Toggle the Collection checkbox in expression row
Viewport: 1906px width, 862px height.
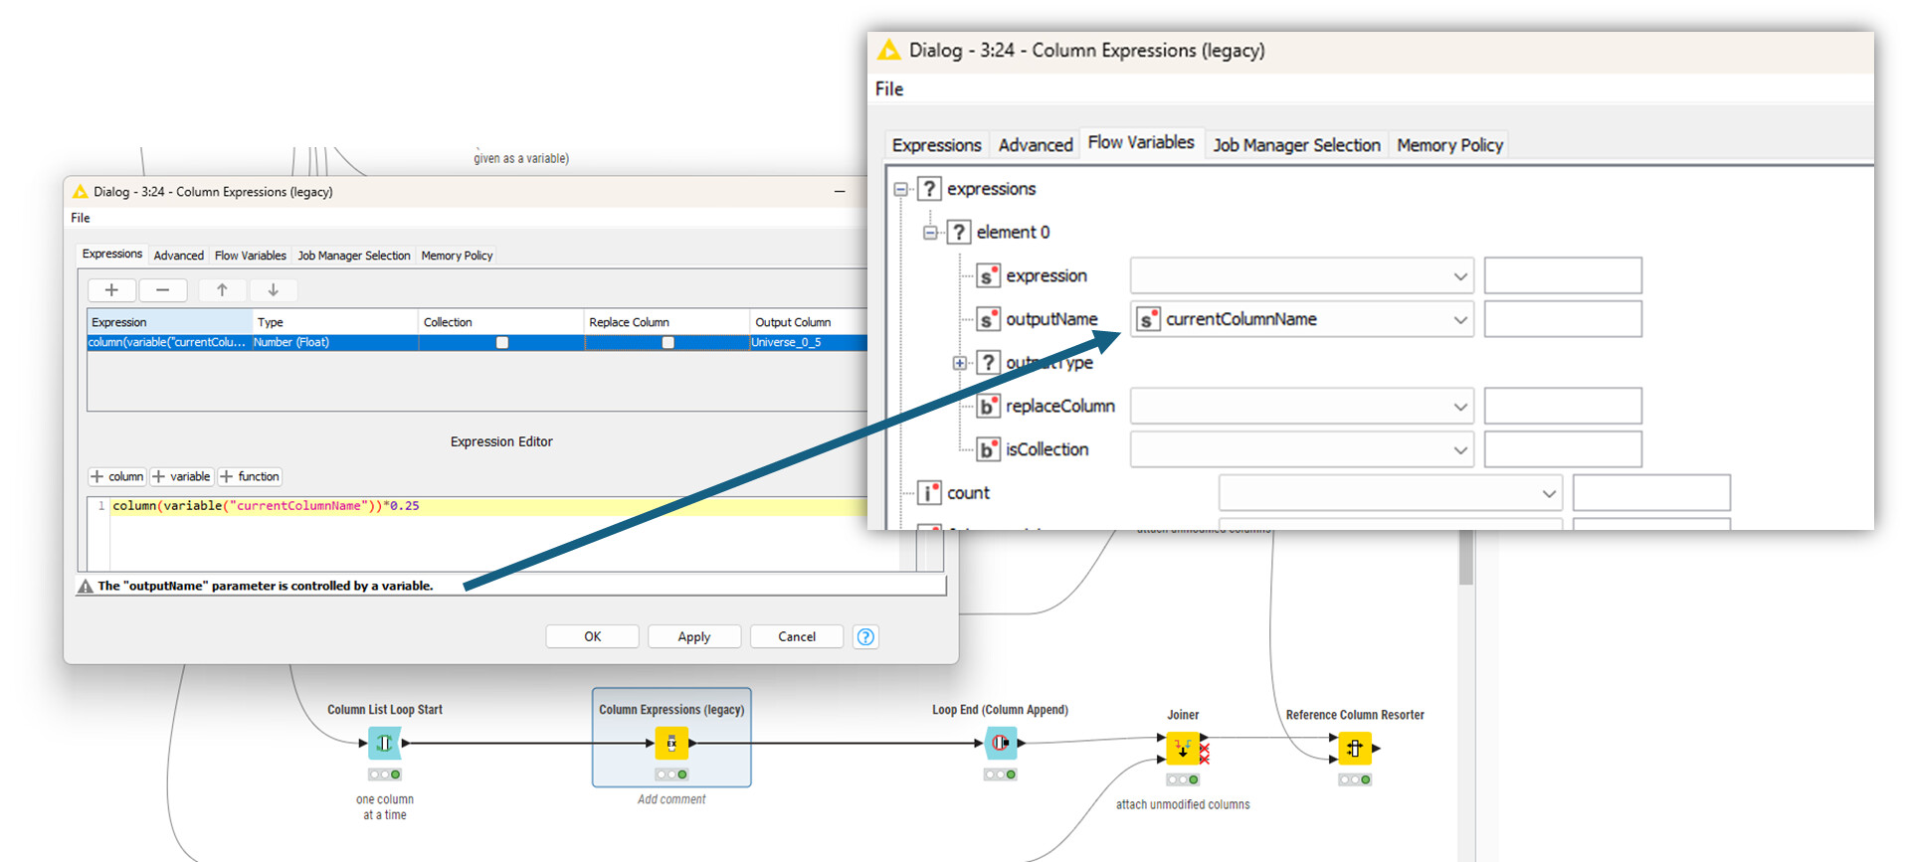[502, 343]
